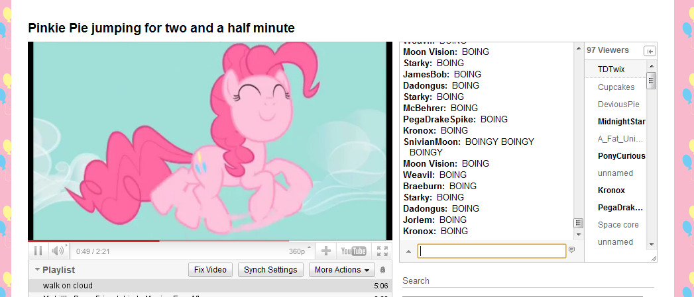The width and height of the screenshot is (694, 297).
Task: Click the JamesBob name in chat
Action: pos(426,74)
